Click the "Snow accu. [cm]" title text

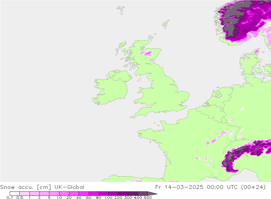tap(25, 187)
